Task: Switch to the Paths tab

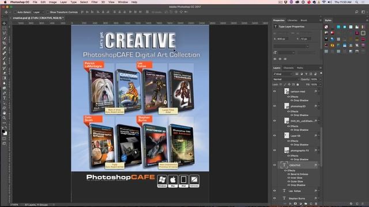Action: point(300,68)
